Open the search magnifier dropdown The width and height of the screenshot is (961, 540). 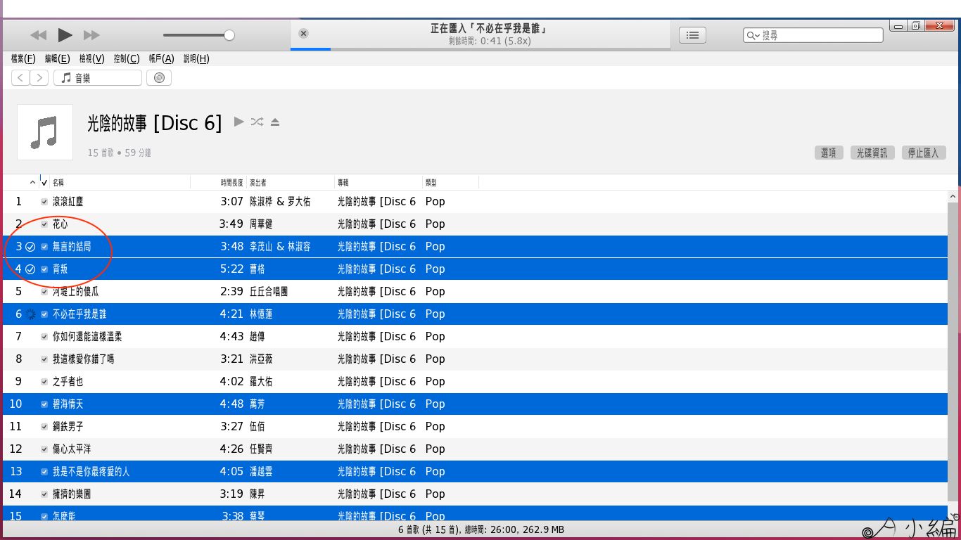tap(753, 35)
